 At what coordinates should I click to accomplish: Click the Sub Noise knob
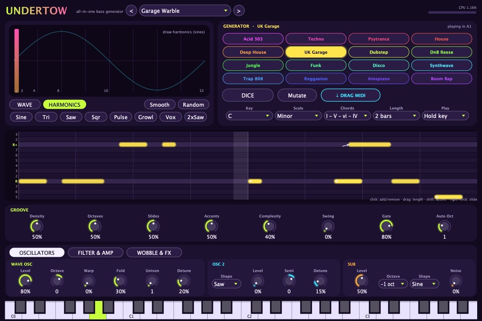pyautogui.click(x=456, y=281)
